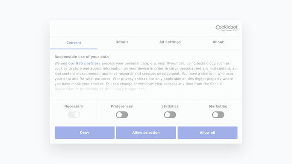Click the 'Responsible use of your data' heading

click(82, 57)
